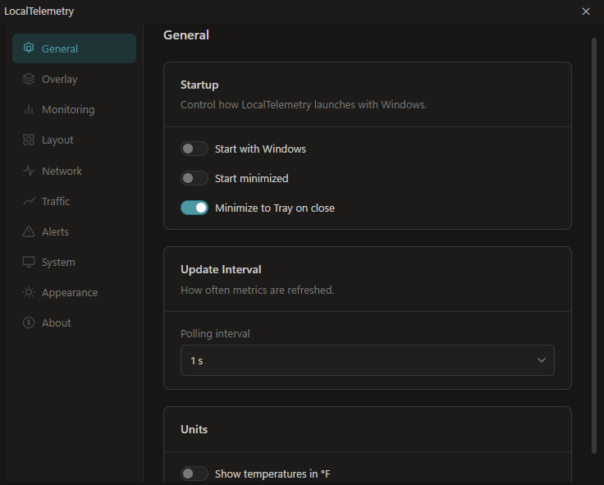The image size is (604, 485).
Task: Click the Appearance sun icon
Action: tap(29, 292)
